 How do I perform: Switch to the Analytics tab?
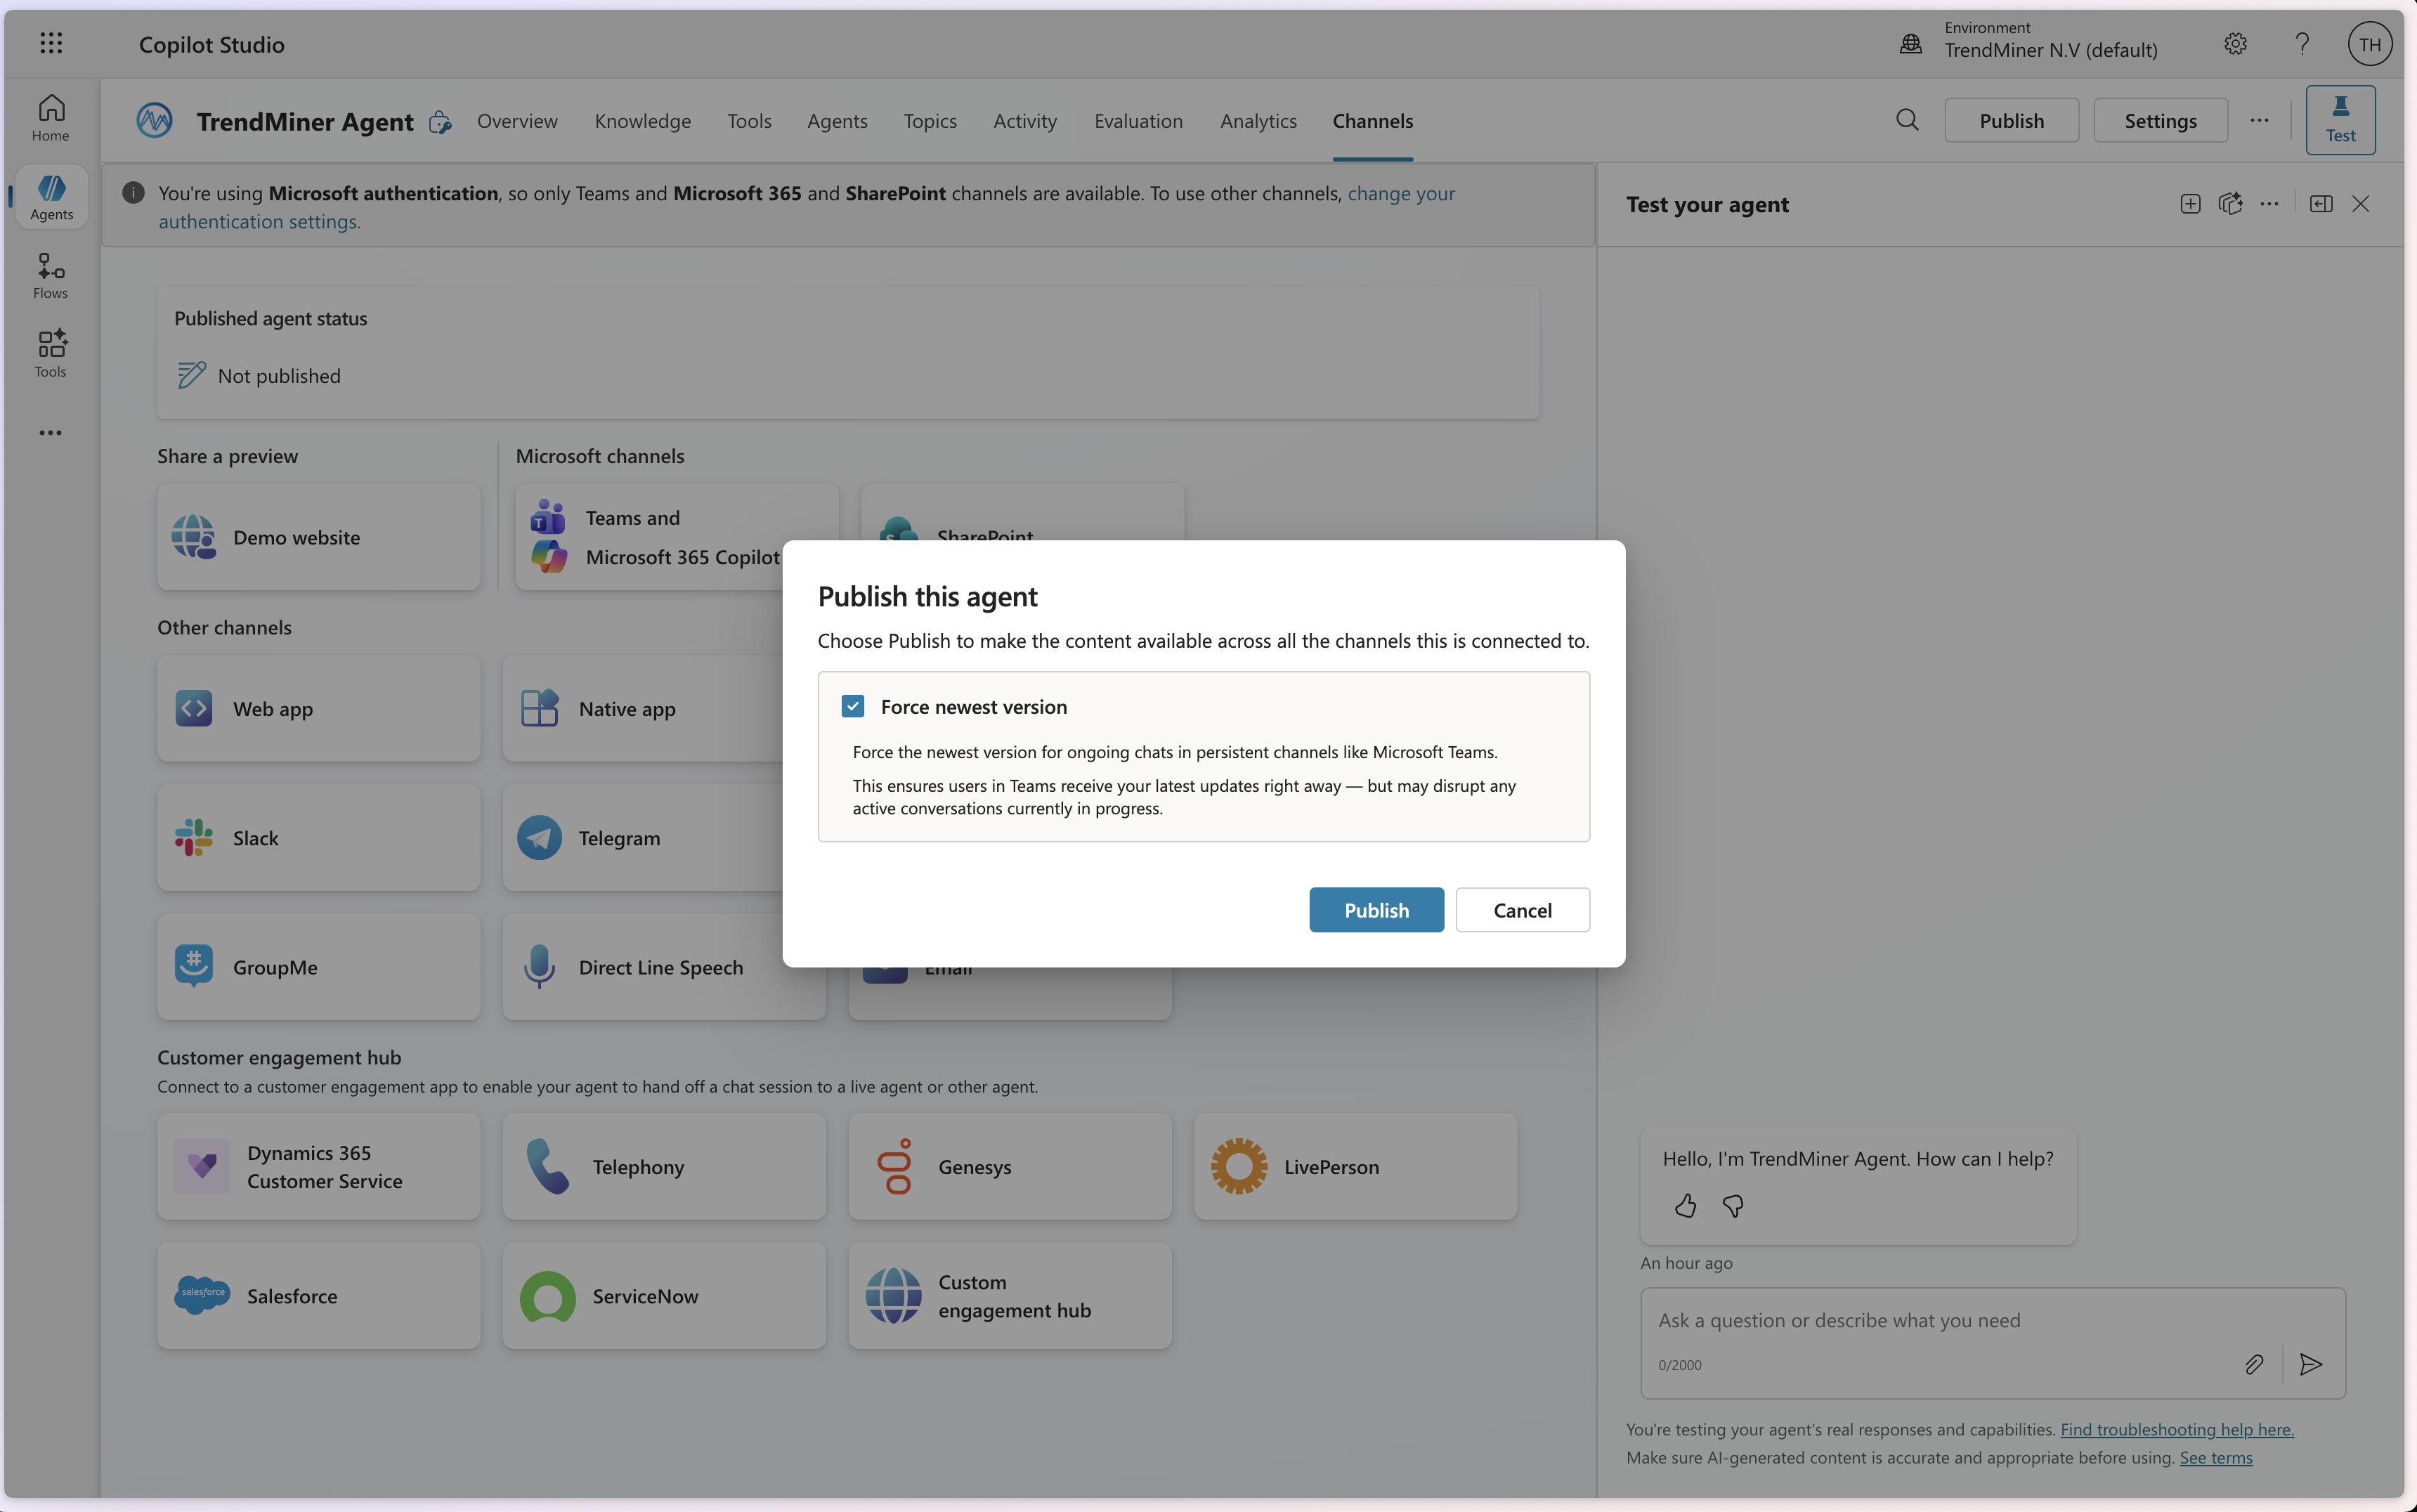click(1258, 121)
